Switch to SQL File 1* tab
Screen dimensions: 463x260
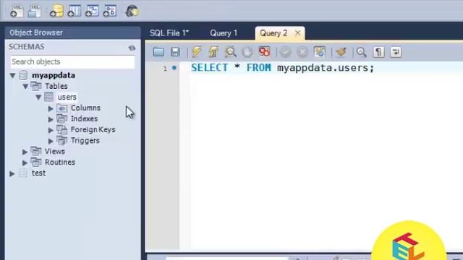click(x=169, y=33)
